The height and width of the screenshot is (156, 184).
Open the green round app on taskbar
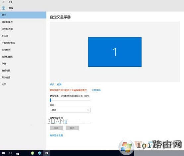(x=32, y=153)
